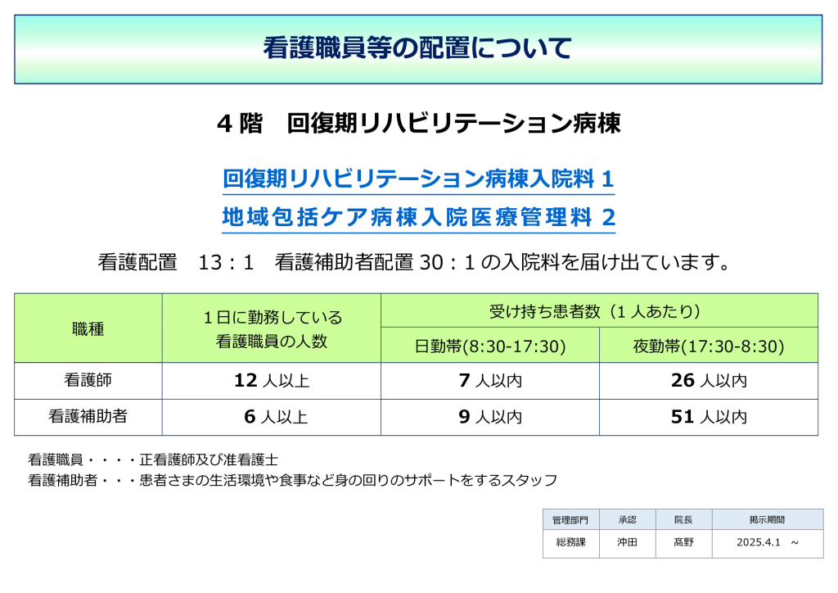The width and height of the screenshot is (838, 593).
Task: Click the 12人以上 table cell
Action: (x=272, y=381)
